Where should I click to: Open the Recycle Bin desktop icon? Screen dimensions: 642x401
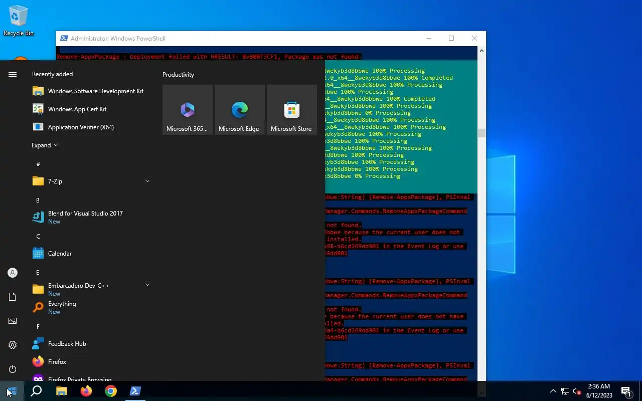tap(19, 21)
